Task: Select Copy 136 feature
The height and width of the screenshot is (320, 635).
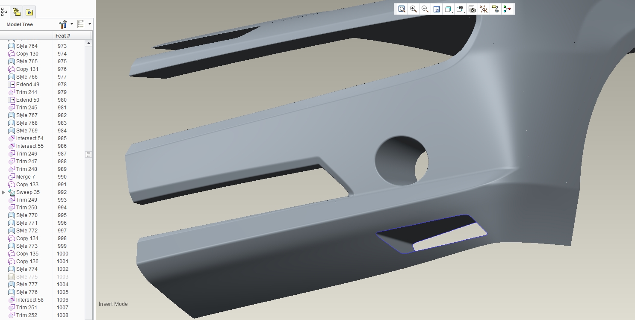Action: [x=27, y=261]
